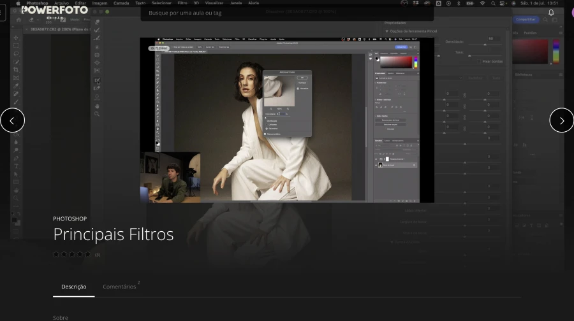Select Zoom tool in main Photoshop toolbar
This screenshot has height=321, width=574.
point(16,198)
